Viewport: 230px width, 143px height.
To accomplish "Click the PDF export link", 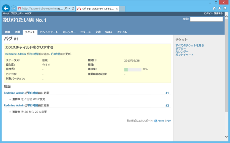I will coord(169,121).
